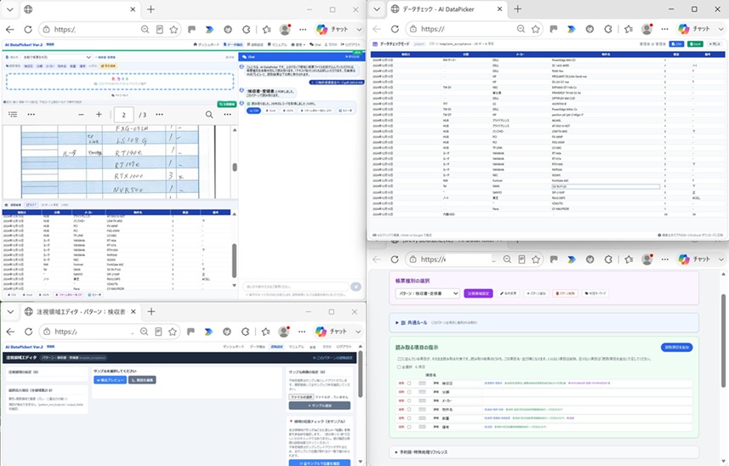Reload page in bottom-right browser window
The image size is (729, 466).
[x=395, y=259]
